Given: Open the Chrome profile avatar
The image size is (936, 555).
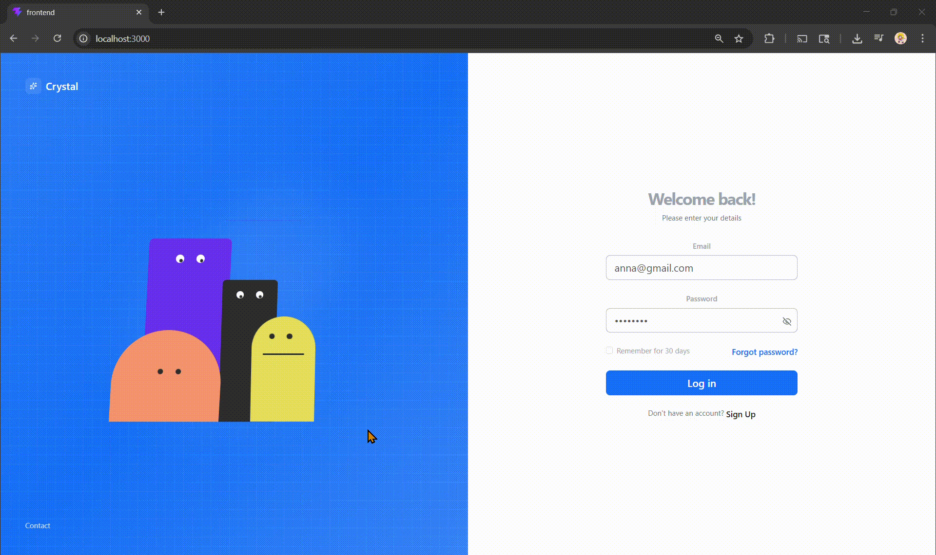Looking at the screenshot, I should pos(900,38).
